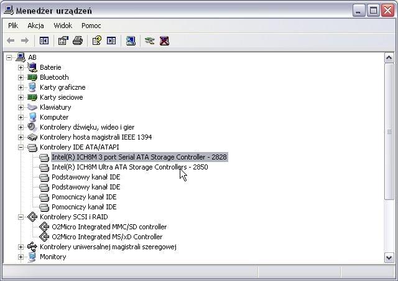Expand the Monitory node
This screenshot has width=398, height=281.
tap(21, 257)
